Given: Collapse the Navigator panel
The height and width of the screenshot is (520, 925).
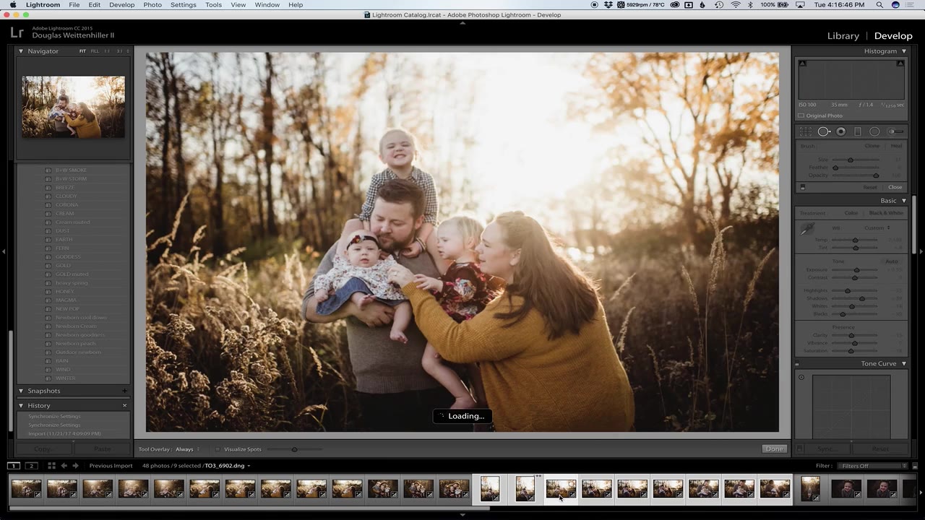Looking at the screenshot, I should [x=20, y=51].
